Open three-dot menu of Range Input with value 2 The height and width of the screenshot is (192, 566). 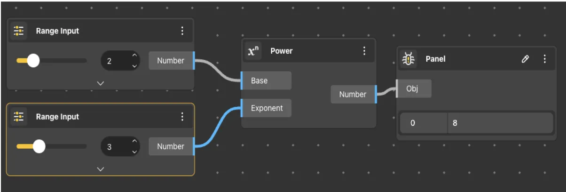pyautogui.click(x=182, y=31)
